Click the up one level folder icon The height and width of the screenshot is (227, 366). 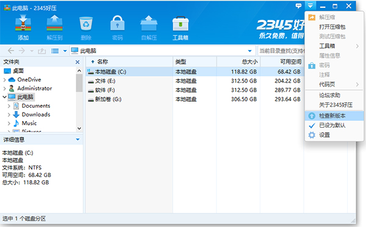[x=41, y=51]
